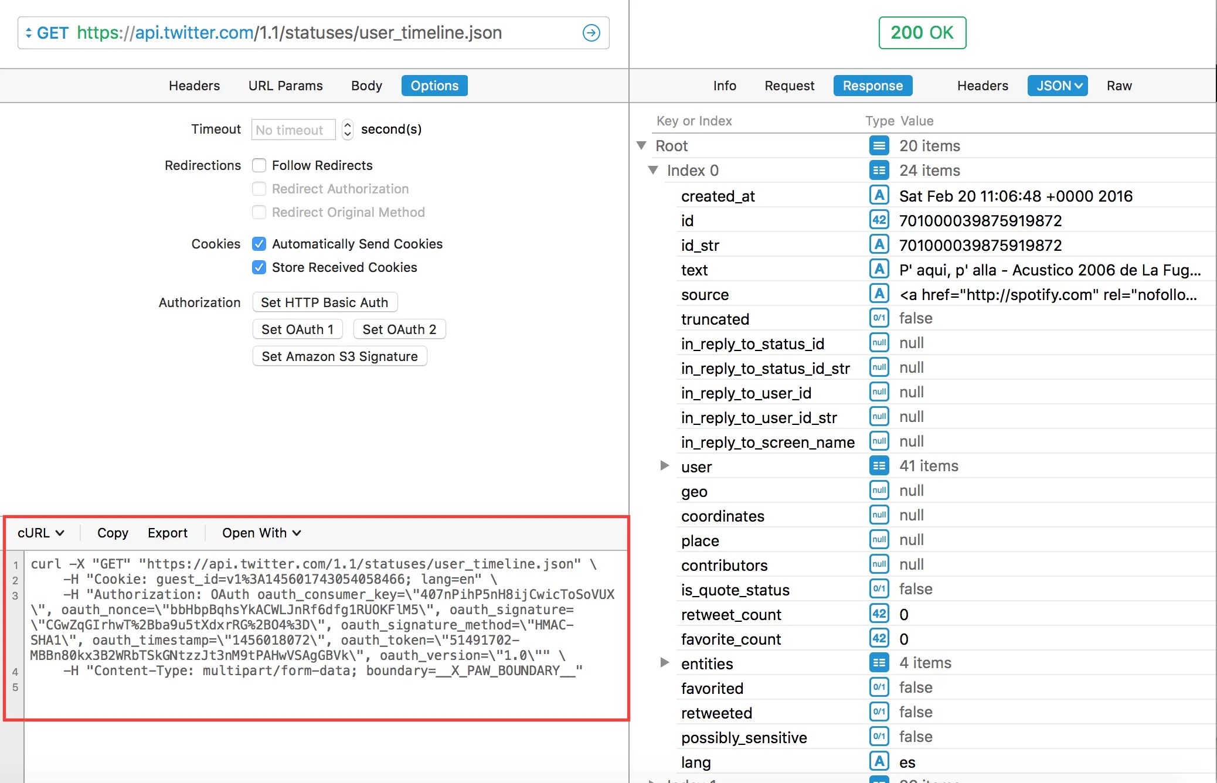The height and width of the screenshot is (783, 1217).
Task: Click the array type icon for Root
Action: point(879,145)
